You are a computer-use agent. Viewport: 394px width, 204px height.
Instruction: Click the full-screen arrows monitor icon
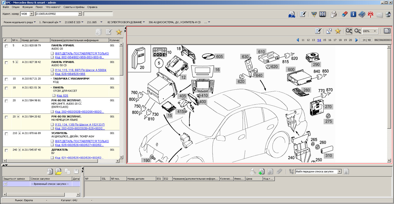tap(322, 14)
